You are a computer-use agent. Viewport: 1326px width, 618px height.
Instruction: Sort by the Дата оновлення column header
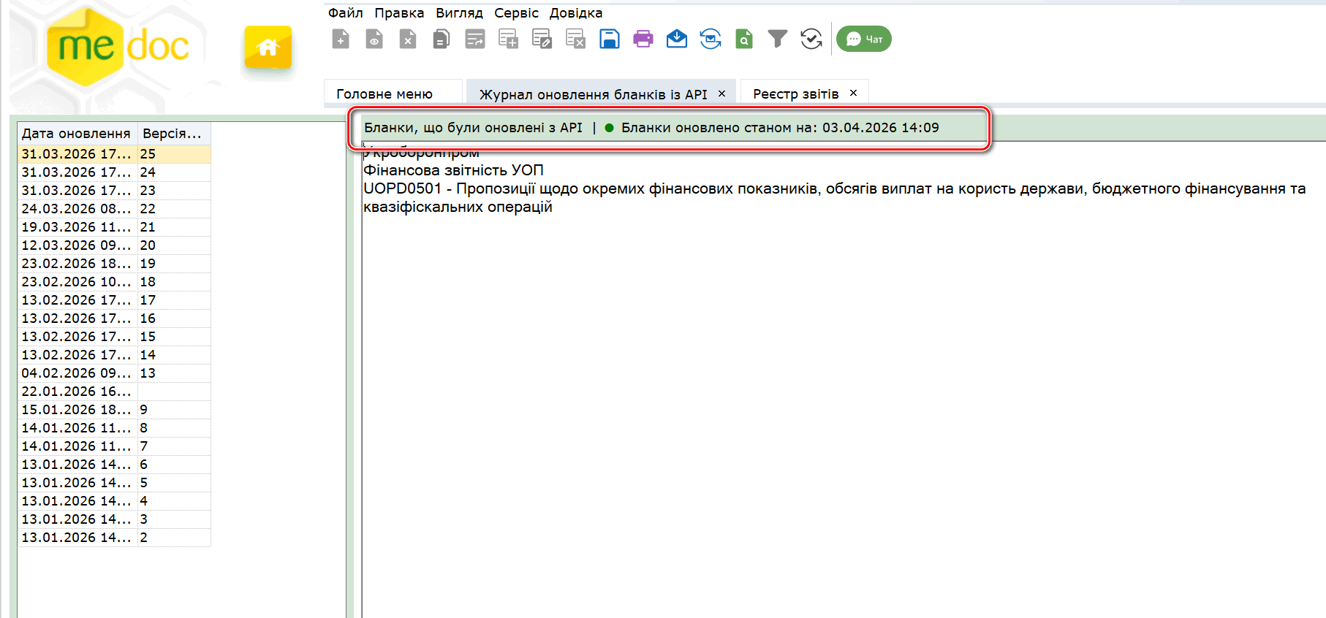(x=76, y=134)
